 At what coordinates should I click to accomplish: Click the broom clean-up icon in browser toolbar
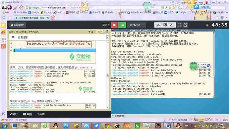point(15,7)
